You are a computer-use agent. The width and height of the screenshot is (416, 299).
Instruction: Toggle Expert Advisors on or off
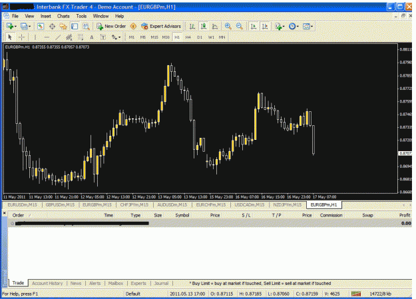[x=161, y=26]
